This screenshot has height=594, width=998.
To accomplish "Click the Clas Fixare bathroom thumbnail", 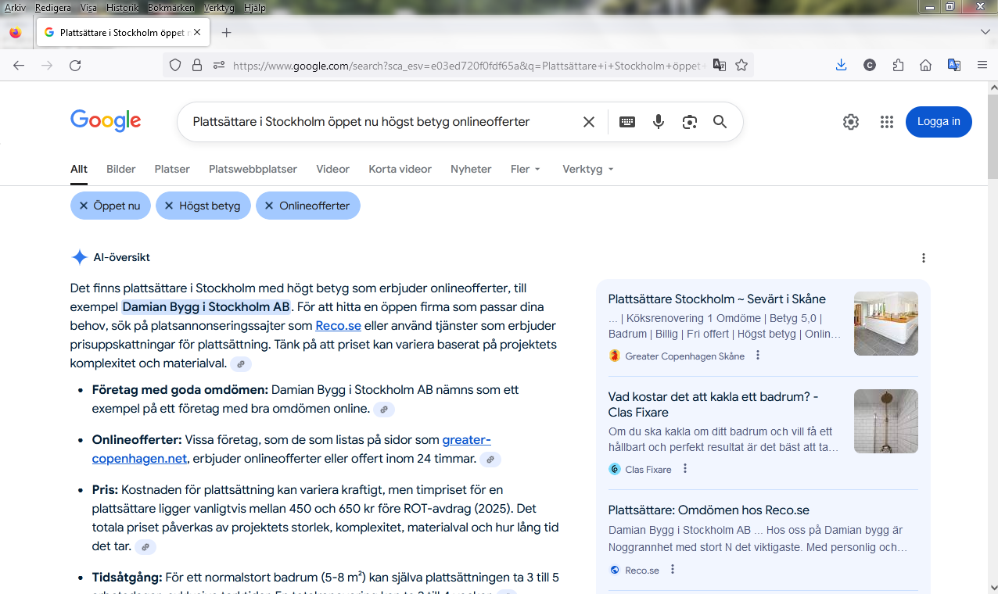I will pyautogui.click(x=885, y=421).
